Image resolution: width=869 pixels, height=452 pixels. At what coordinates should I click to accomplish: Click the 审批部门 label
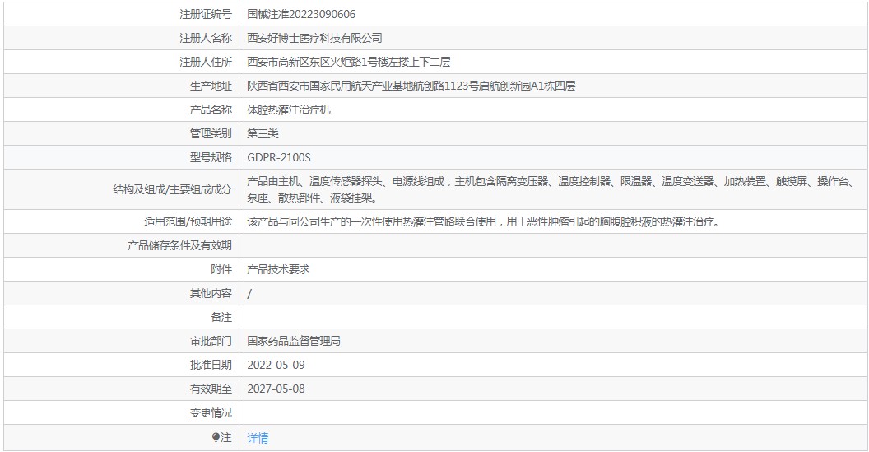(x=211, y=341)
